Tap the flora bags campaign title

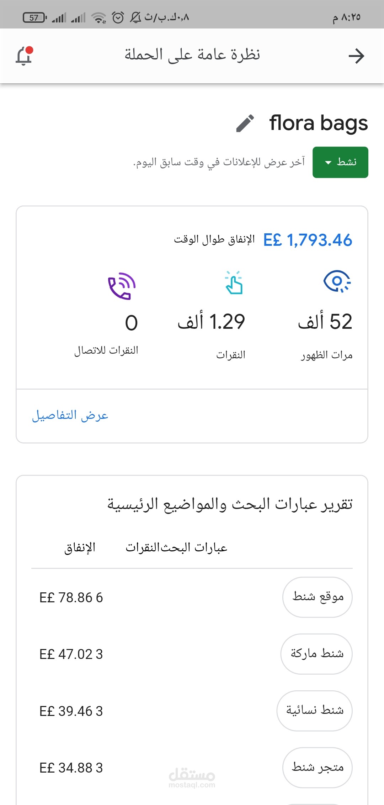(318, 123)
